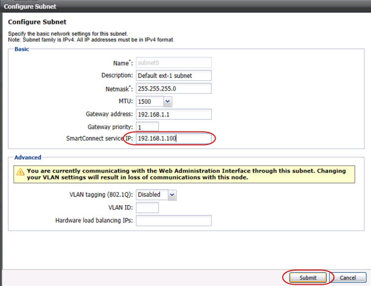Click the 'Gateway priority:' label
Image resolution: width=371 pixels, height=286 pixels.
[x=110, y=127]
